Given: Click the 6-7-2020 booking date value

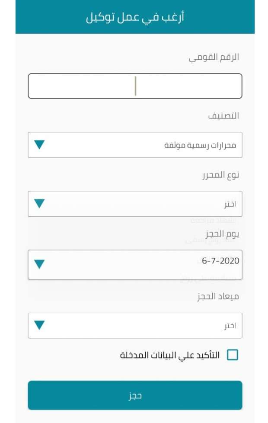Looking at the screenshot, I should (220, 261).
